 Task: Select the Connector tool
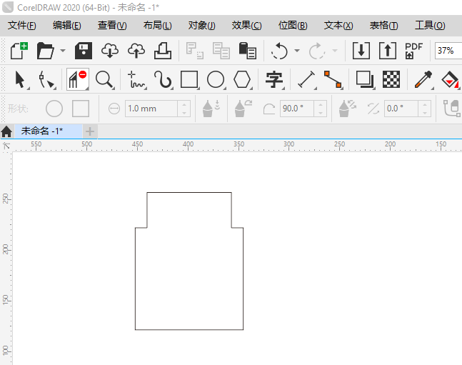[x=333, y=79]
